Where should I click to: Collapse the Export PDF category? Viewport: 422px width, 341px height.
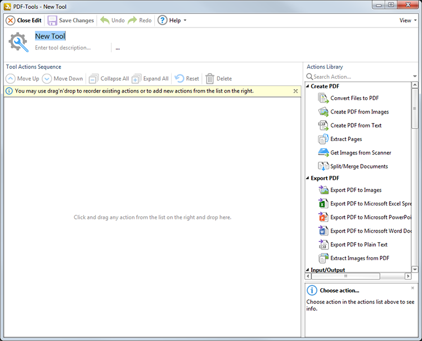click(308, 179)
